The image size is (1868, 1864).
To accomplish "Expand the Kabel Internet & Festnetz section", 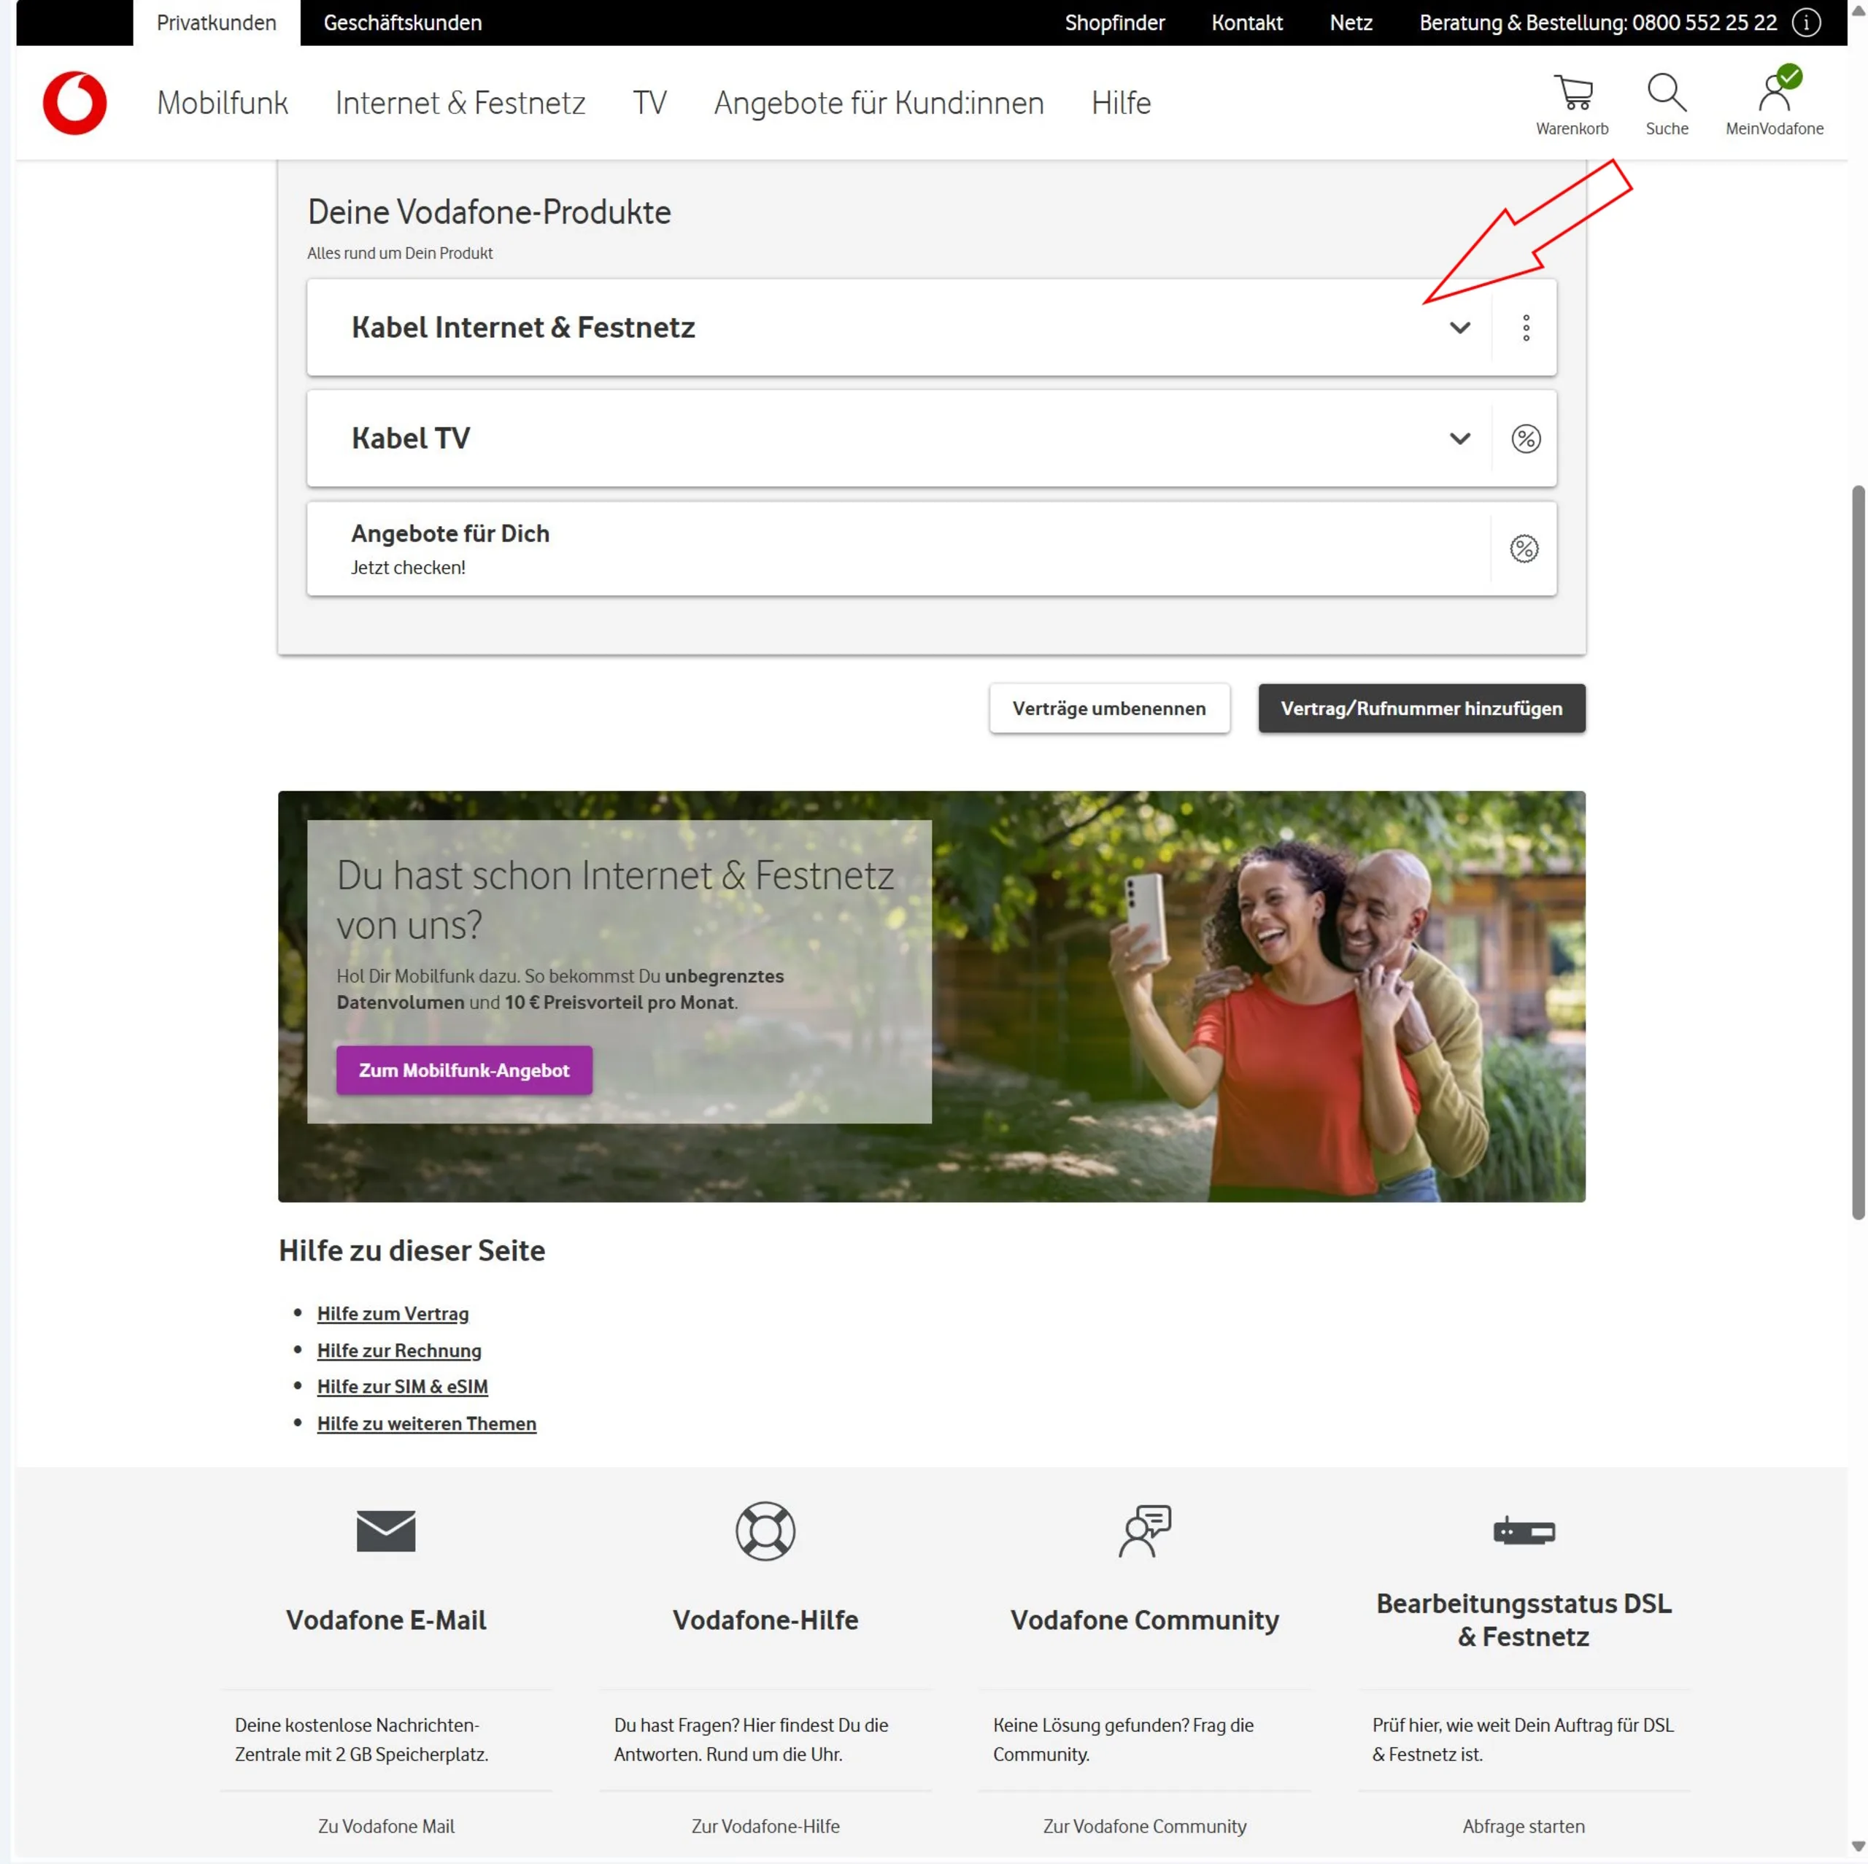I will pyautogui.click(x=1460, y=328).
